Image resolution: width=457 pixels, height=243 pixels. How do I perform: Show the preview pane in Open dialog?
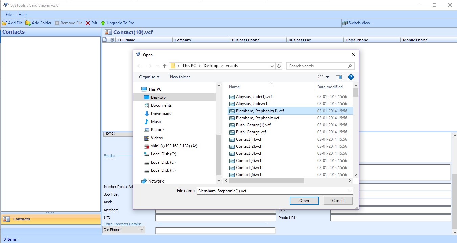[339, 77]
